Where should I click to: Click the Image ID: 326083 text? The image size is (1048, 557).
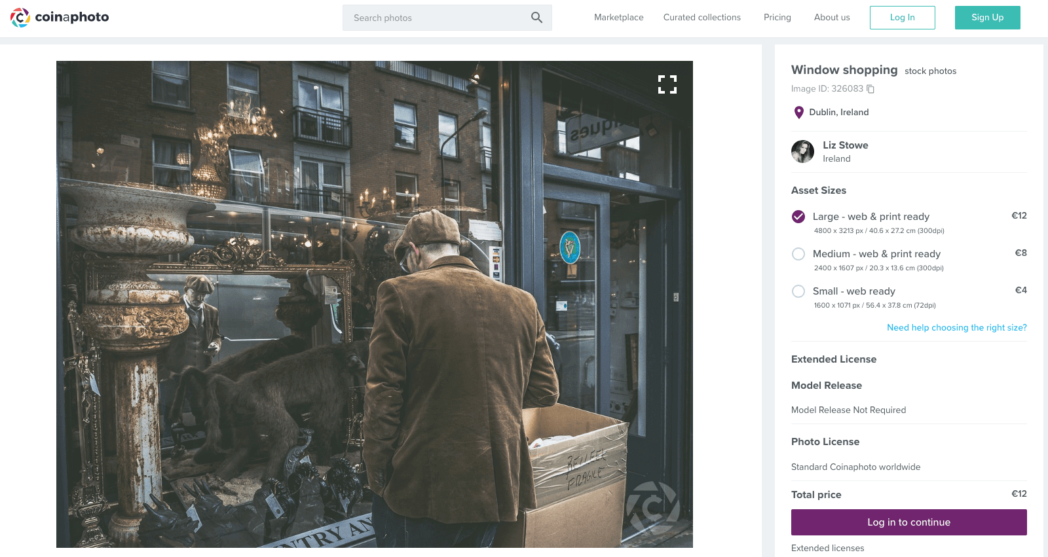(x=827, y=89)
